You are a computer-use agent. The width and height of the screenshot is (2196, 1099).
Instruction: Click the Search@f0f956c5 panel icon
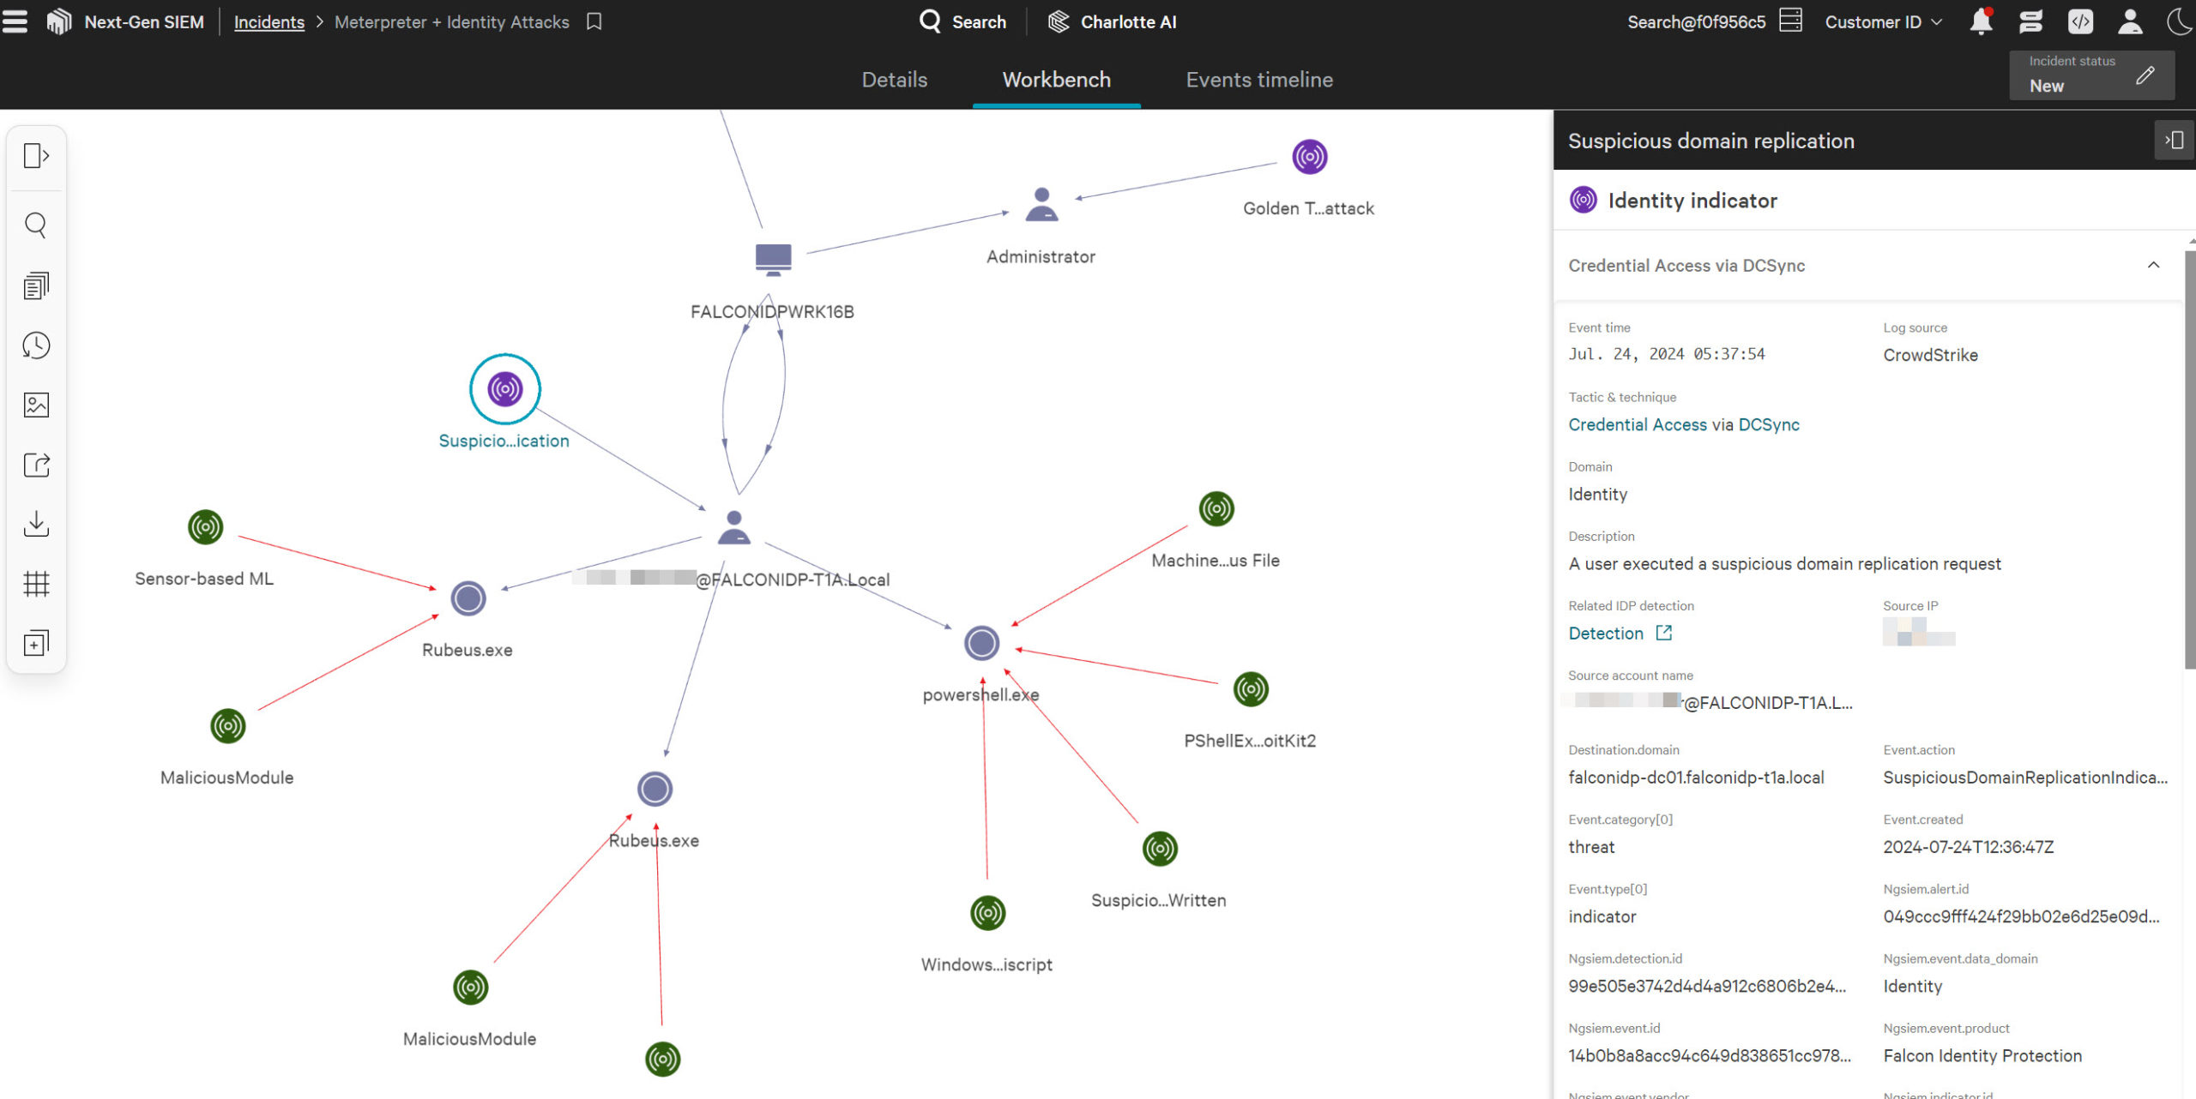1790,21
